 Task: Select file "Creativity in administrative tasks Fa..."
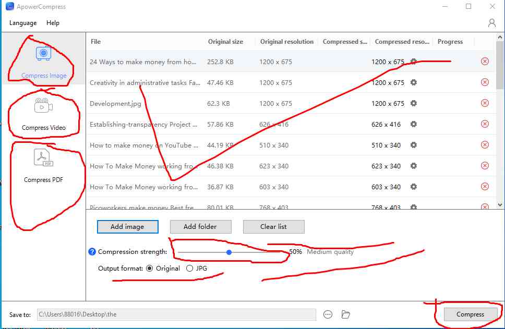[x=145, y=83]
